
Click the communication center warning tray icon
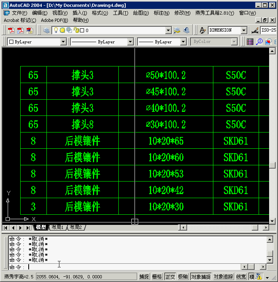(x=259, y=276)
